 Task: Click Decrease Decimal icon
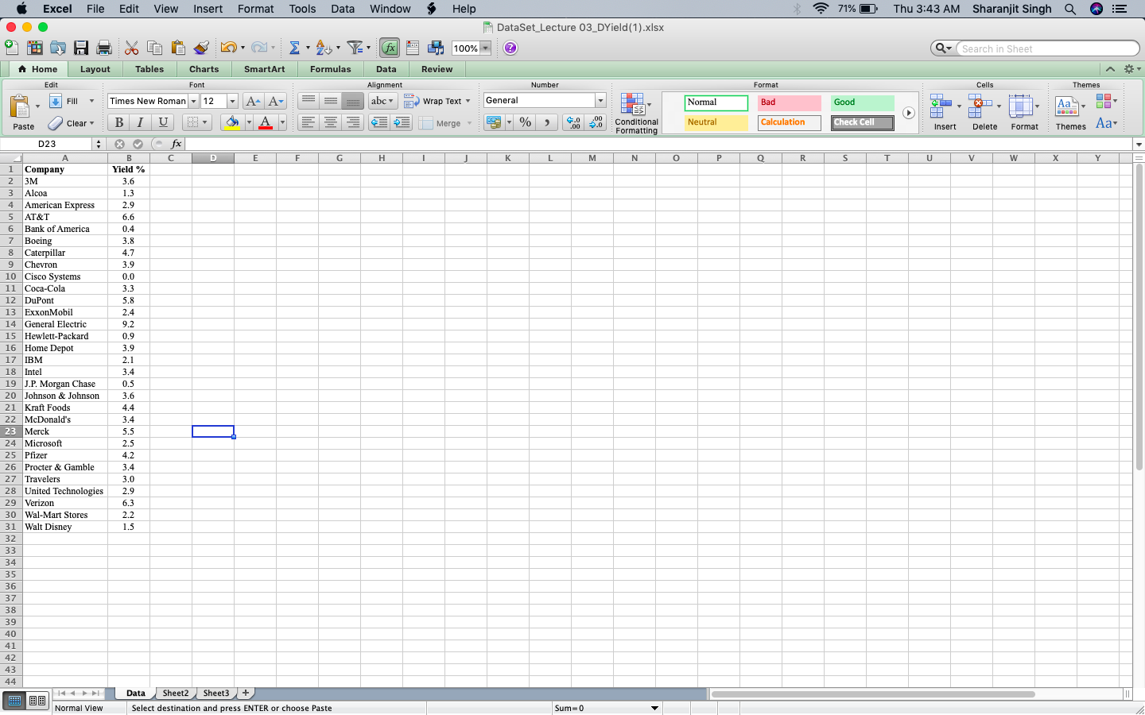596,122
